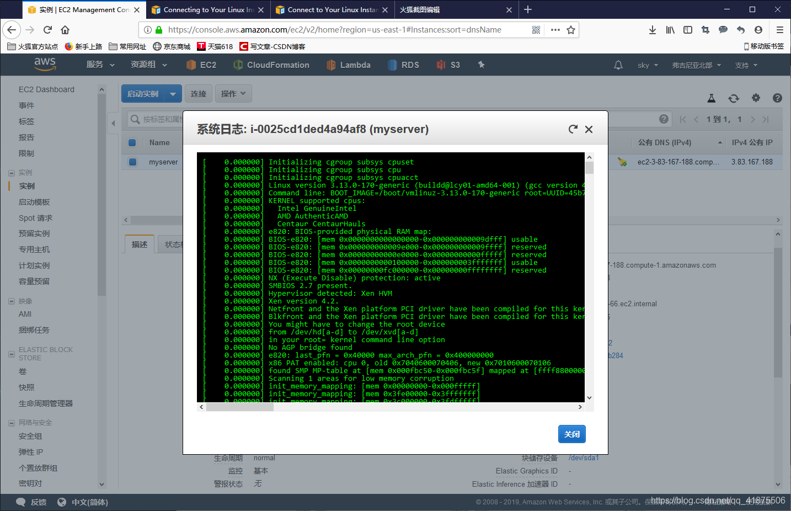The image size is (791, 511).
Task: Toggle the myserver row checkbox
Action: [132, 162]
